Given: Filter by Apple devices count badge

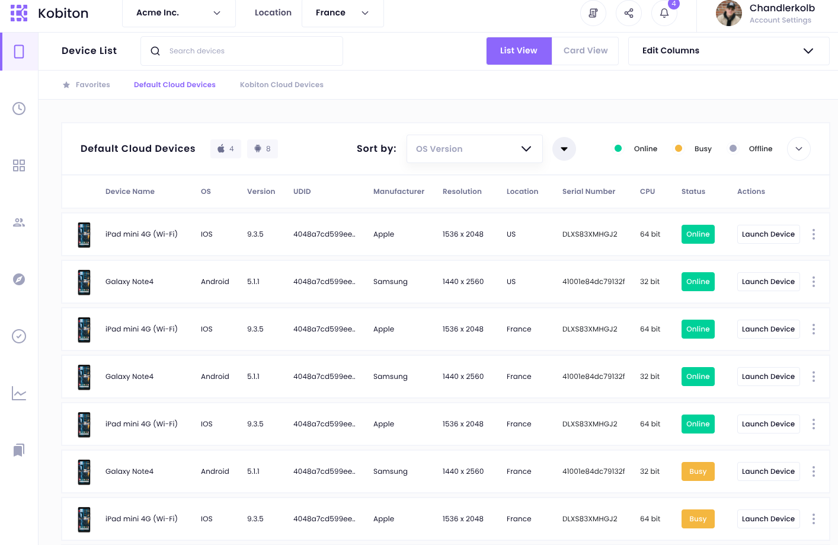Looking at the screenshot, I should (x=226, y=149).
